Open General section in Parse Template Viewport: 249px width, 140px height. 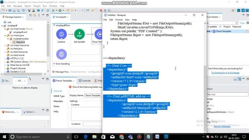coord(58,91)
